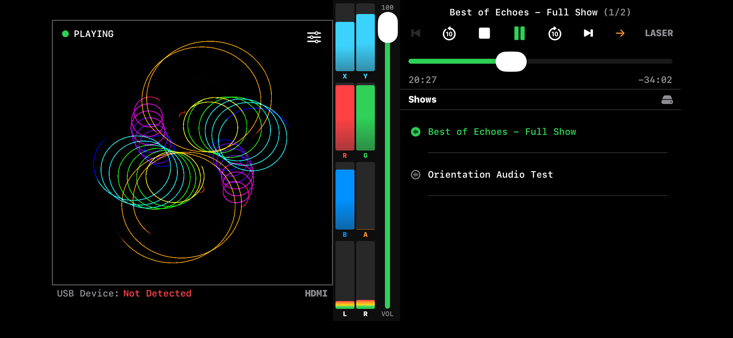
Task: Open the drive icon beside Shows
Action: tap(667, 100)
